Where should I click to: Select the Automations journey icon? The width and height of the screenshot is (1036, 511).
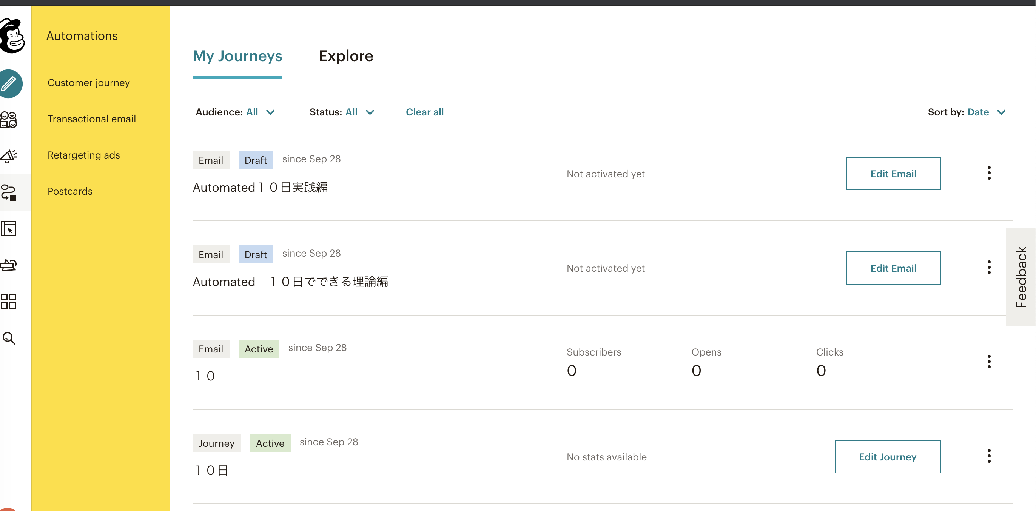pyautogui.click(x=9, y=192)
